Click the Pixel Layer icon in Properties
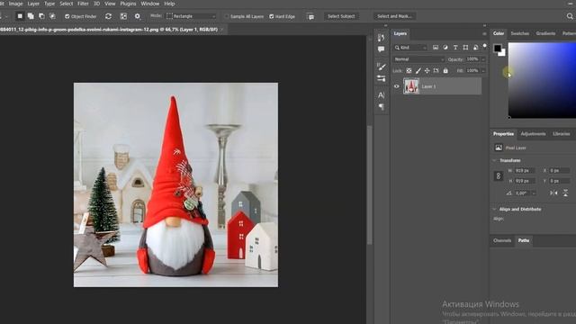The width and height of the screenshot is (576, 324). 499,148
